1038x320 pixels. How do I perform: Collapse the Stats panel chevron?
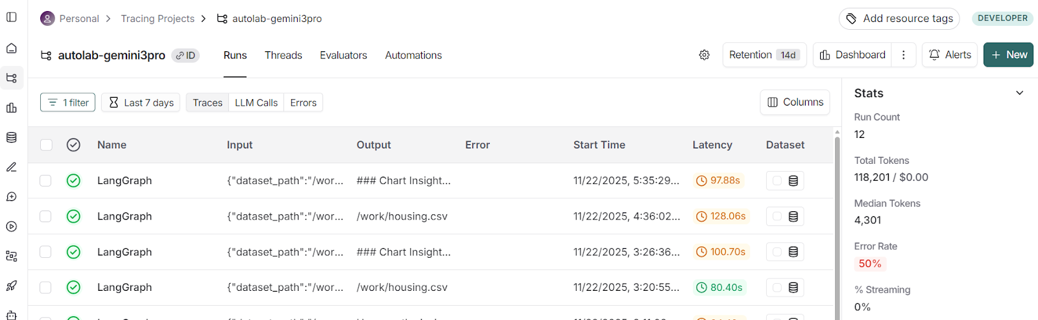tap(1019, 93)
